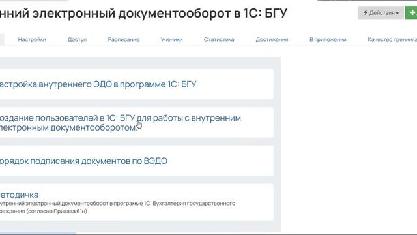Screen dimensions: 417x235
Task: Select the Качество тренинга tab
Action: (x=392, y=39)
